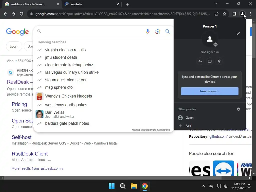Viewport: 256px width, 192px height.
Task: Open Windows Start menu
Action: [x=112, y=186]
